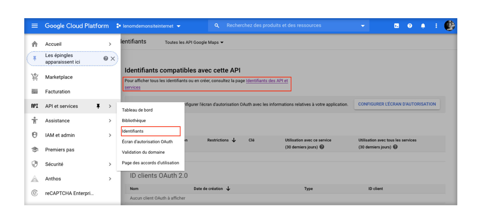
Task: Expand the search bar dropdown arrow
Action: [363, 26]
